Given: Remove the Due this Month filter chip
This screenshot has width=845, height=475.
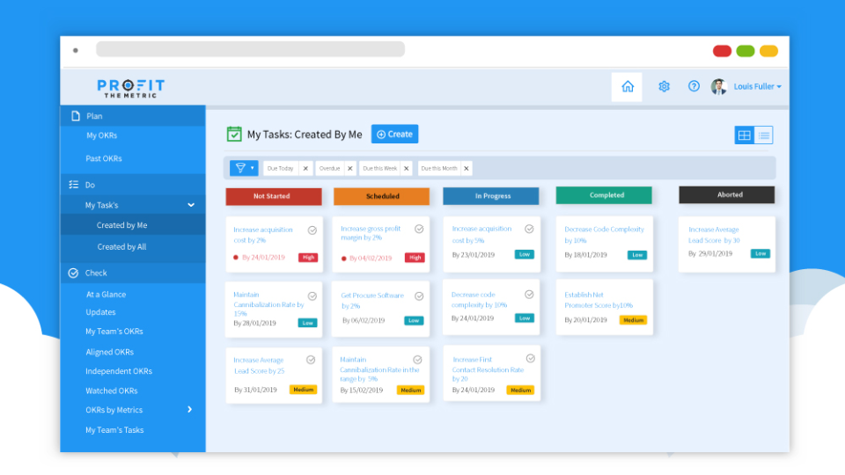Looking at the screenshot, I should (x=467, y=169).
